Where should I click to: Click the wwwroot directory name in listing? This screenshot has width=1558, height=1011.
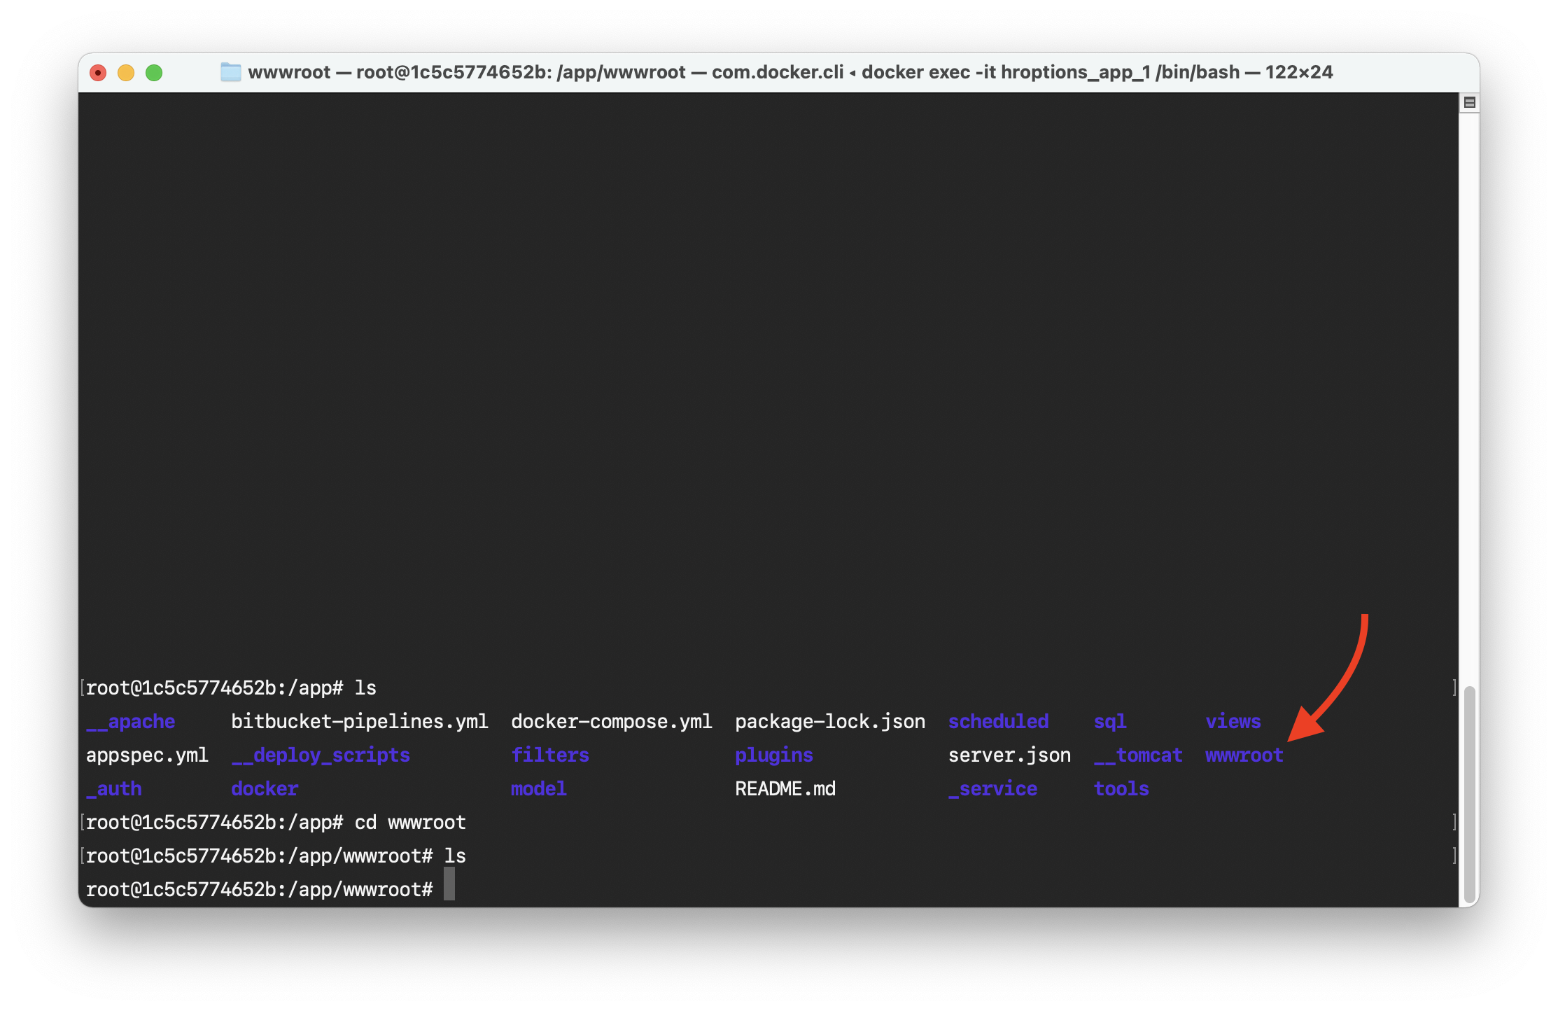(x=1244, y=755)
